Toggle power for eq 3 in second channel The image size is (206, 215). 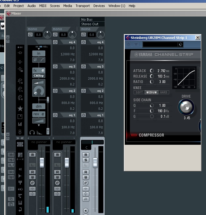[x=55, y=66]
